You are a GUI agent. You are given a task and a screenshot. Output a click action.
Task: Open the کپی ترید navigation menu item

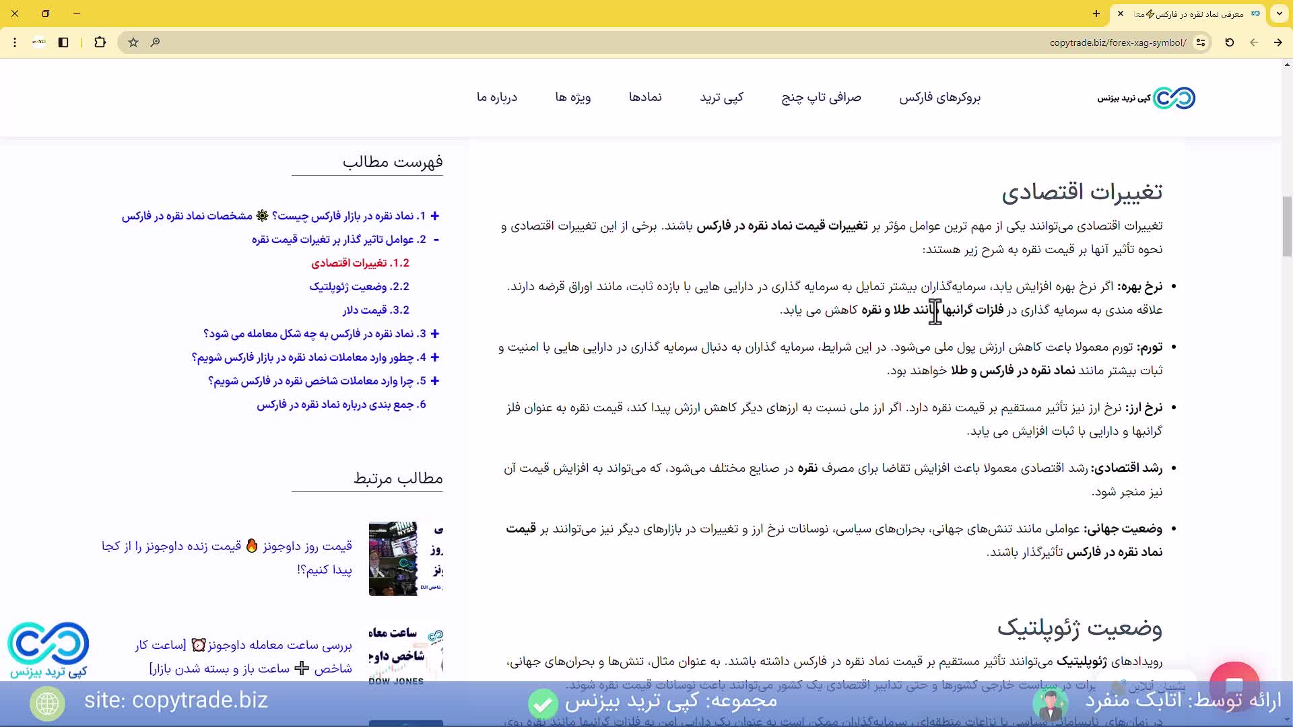[x=721, y=98]
